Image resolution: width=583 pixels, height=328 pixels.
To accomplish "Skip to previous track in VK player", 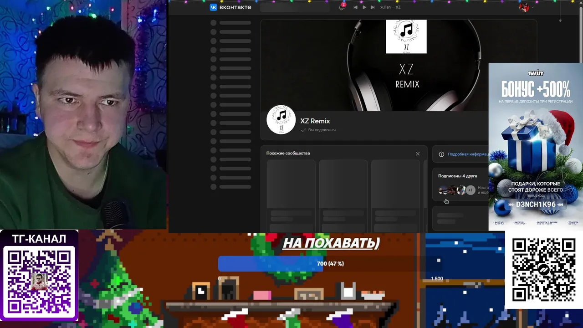I will 355,7.
